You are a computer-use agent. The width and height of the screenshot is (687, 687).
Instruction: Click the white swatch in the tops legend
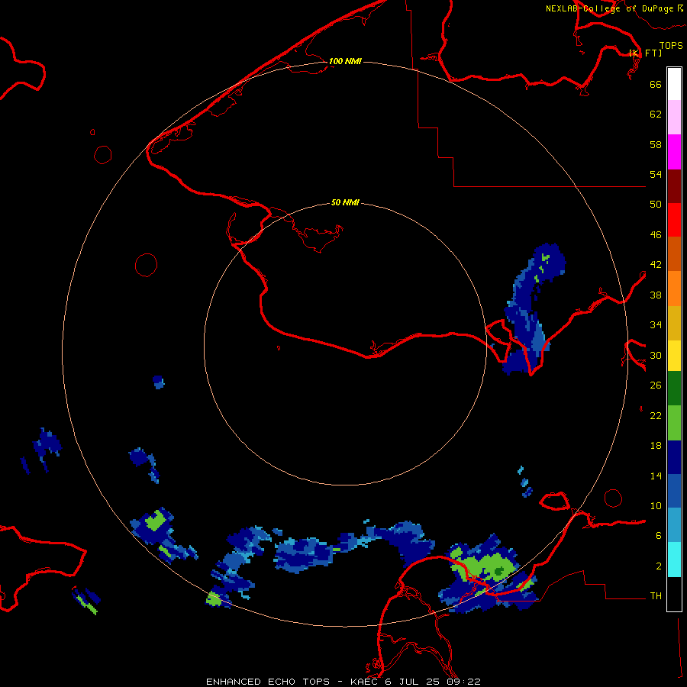(x=674, y=84)
